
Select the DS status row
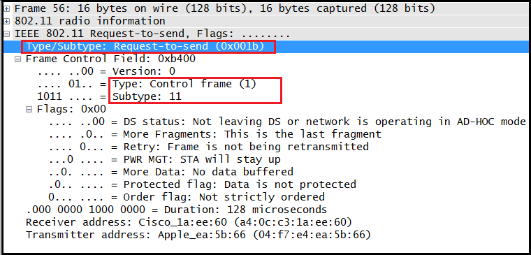pos(287,122)
